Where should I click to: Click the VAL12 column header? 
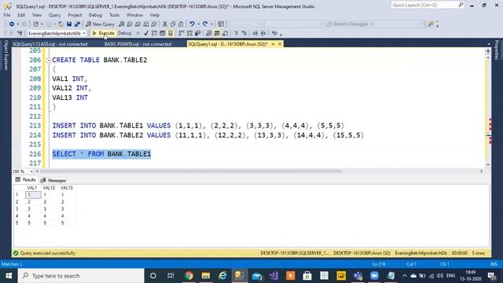pos(49,188)
